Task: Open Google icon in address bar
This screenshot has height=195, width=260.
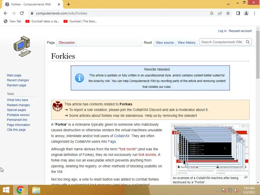Action: pyautogui.click(x=212, y=13)
